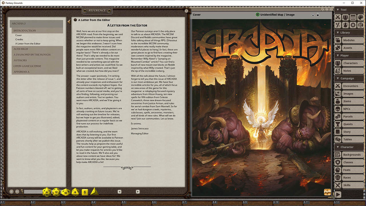Expand the ACES HIGH chapter entry

tap(21, 49)
